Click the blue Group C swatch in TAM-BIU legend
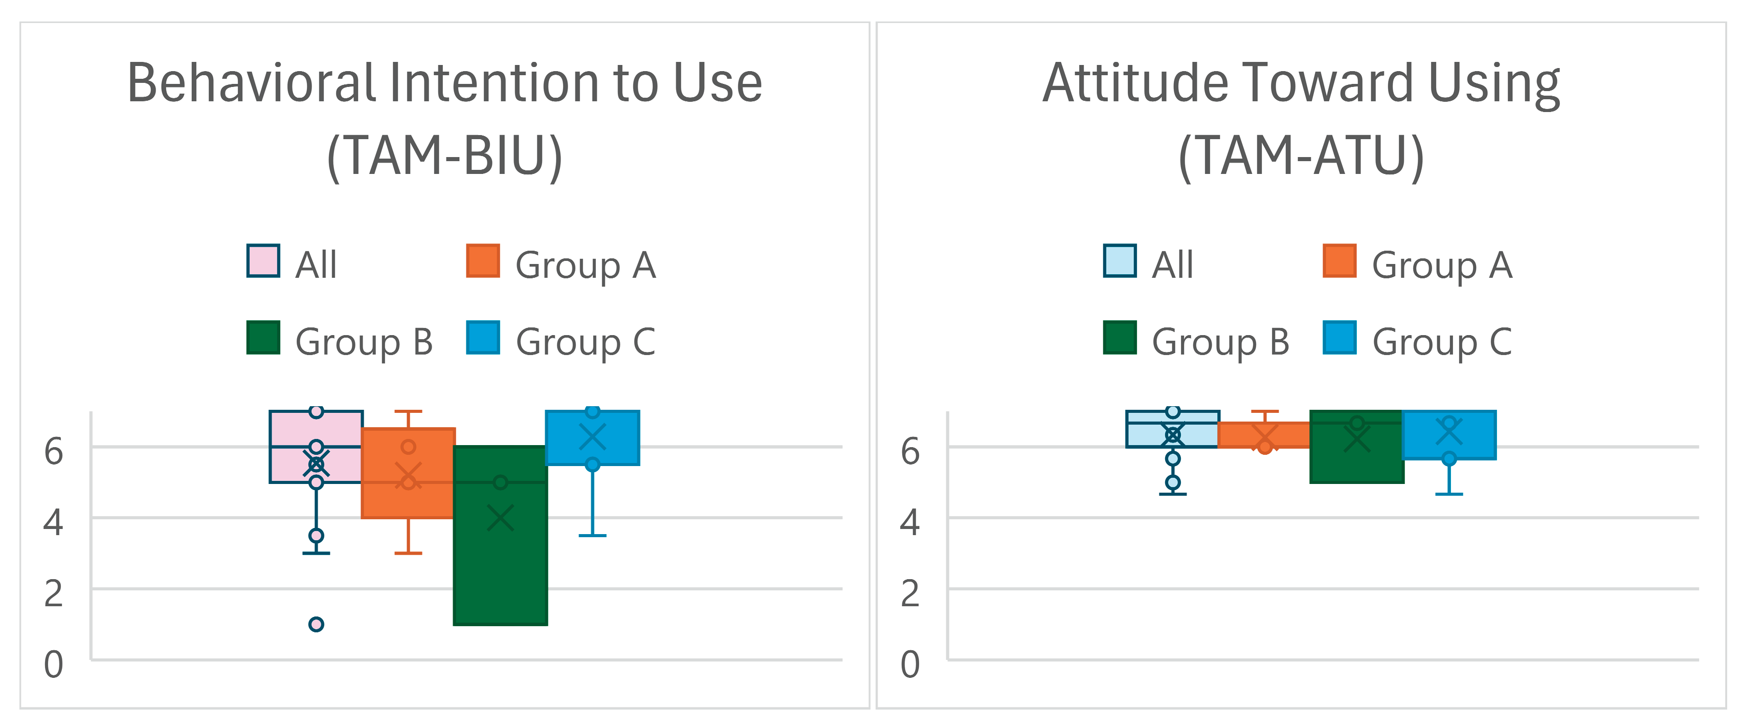This screenshot has height=728, width=1742. pos(483,338)
